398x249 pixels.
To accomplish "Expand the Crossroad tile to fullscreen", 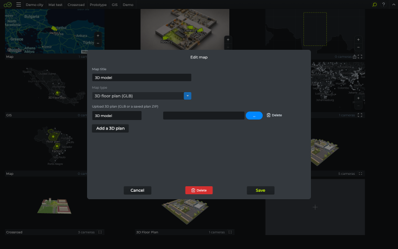I will click(100, 232).
